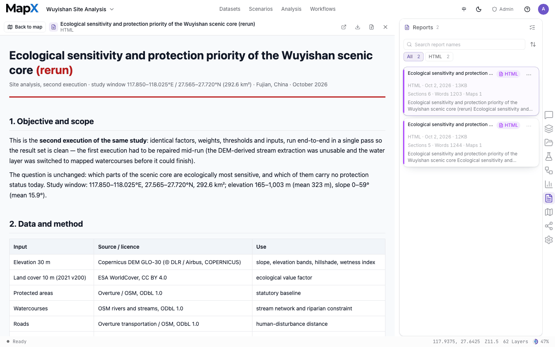The height and width of the screenshot is (347, 555).
Task: Toggle dark mode with the moon icon
Action: pyautogui.click(x=479, y=9)
